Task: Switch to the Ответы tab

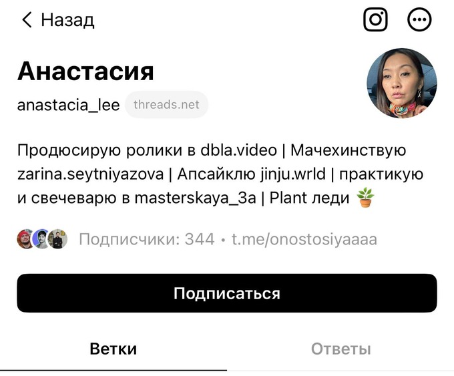Action: coord(340,349)
